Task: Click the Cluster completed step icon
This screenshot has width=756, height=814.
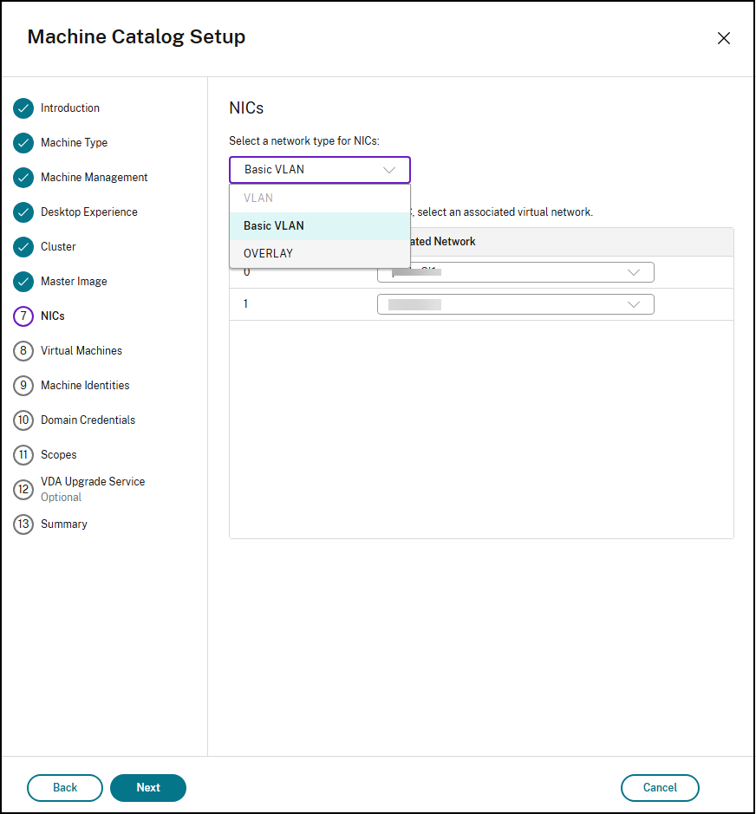Action: pyautogui.click(x=23, y=247)
